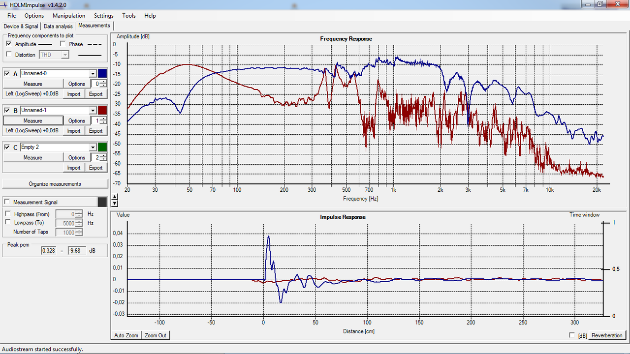Click the Zoom Out button

(156, 335)
